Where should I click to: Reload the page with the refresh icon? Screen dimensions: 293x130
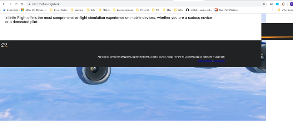click(x=16, y=4)
